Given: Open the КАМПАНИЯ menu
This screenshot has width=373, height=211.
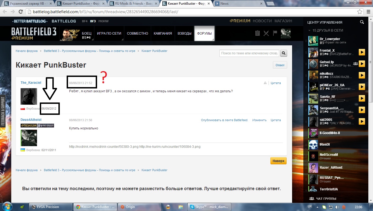Looking at the screenshot, I should pos(163,33).
